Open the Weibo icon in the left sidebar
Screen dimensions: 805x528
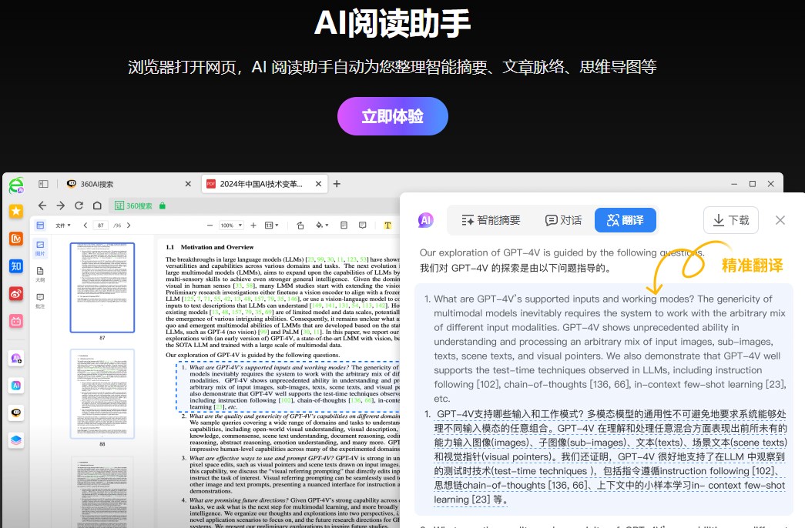click(x=16, y=293)
